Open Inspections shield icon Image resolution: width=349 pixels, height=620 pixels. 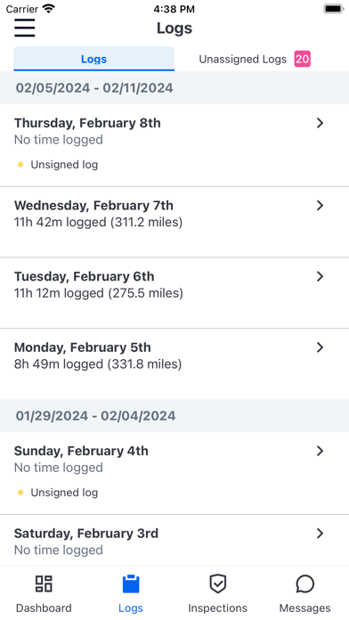[x=218, y=583]
